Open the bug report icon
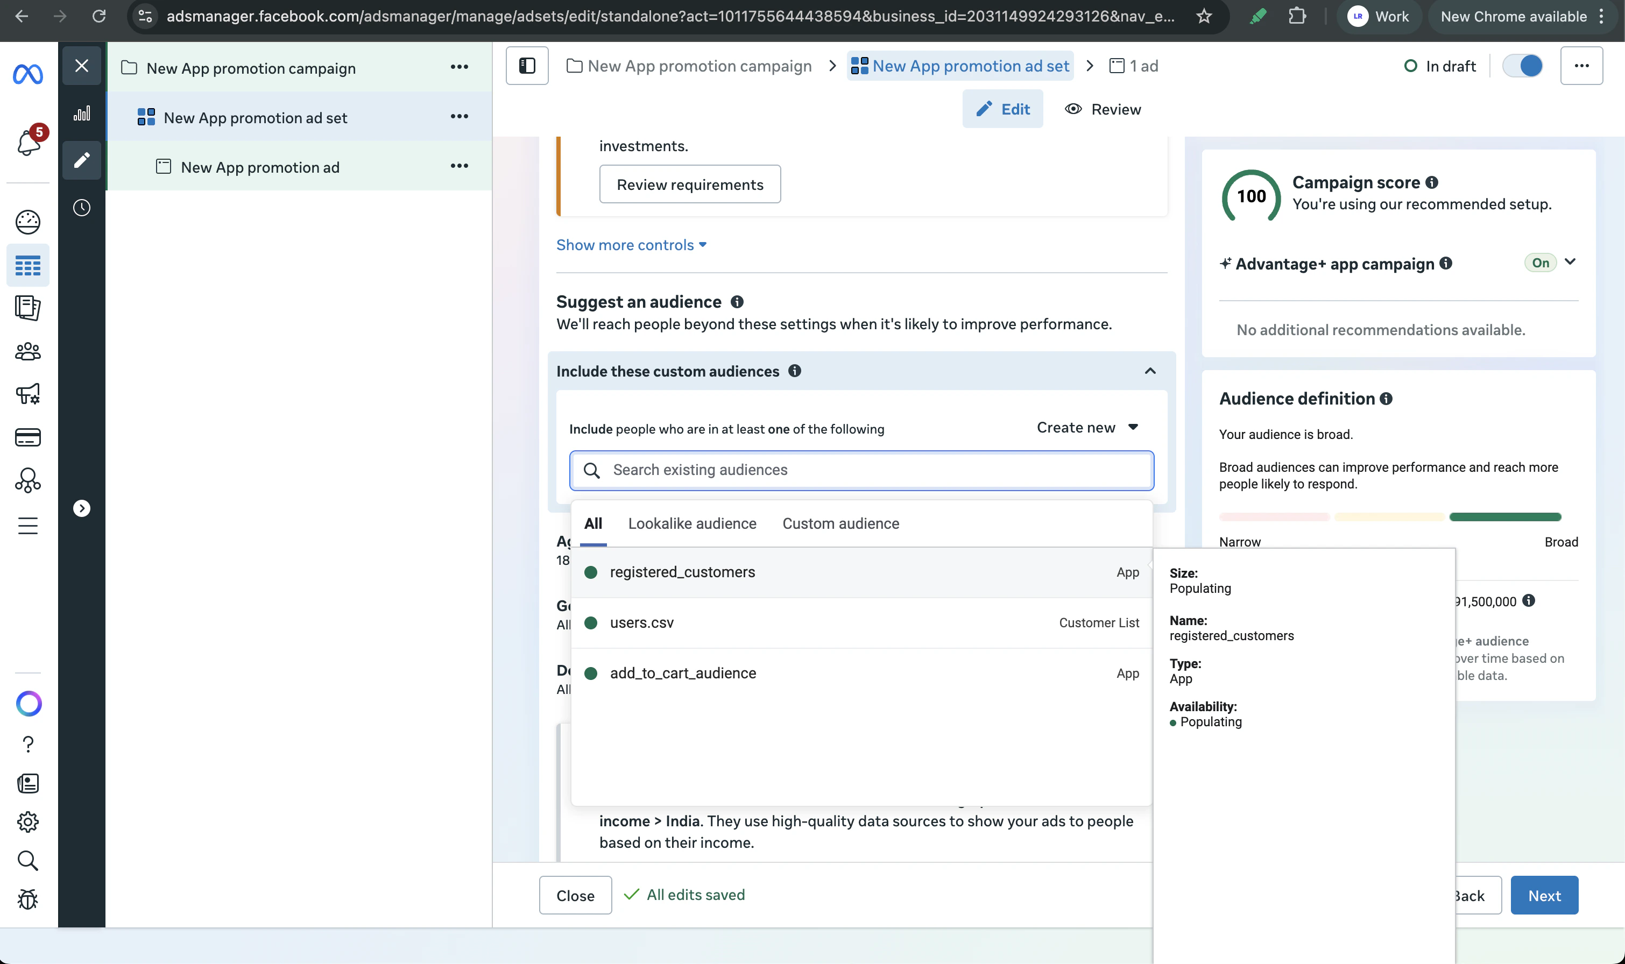This screenshot has width=1625, height=964. click(28, 899)
